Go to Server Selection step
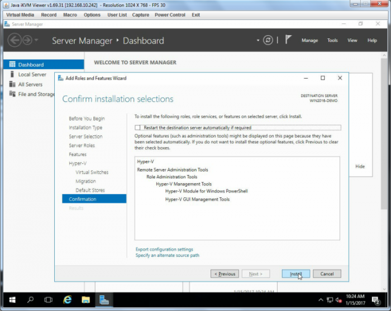Screen dimensions: 391x311 tap(85, 137)
